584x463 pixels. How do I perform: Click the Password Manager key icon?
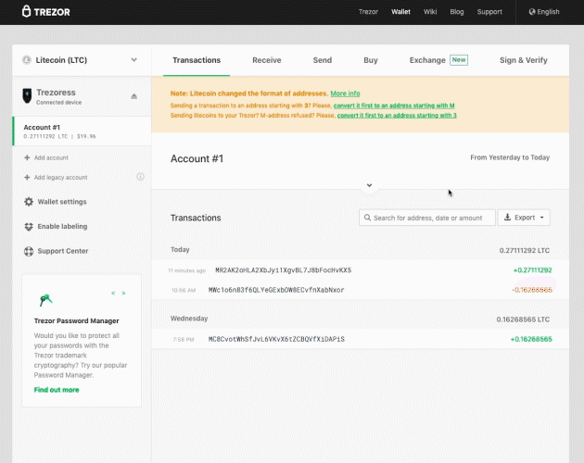pyautogui.click(x=45, y=300)
